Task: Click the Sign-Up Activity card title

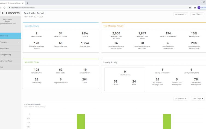Action: pos(32,26)
